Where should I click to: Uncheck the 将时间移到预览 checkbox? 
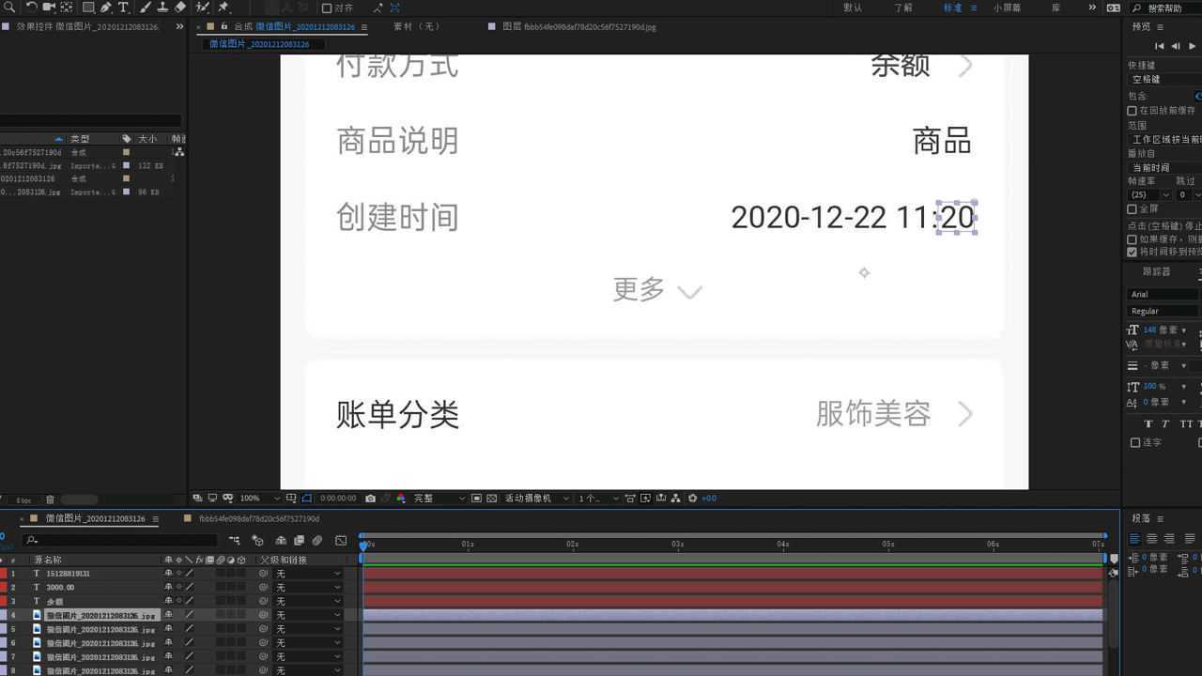1133,252
